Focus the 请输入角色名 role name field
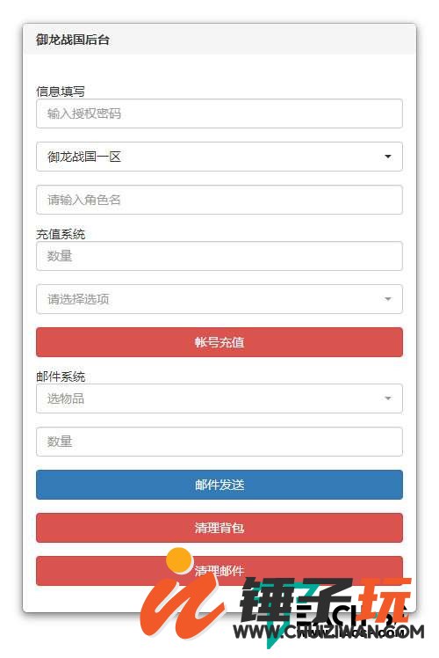Image resolution: width=439 pixels, height=658 pixels. coord(219,200)
